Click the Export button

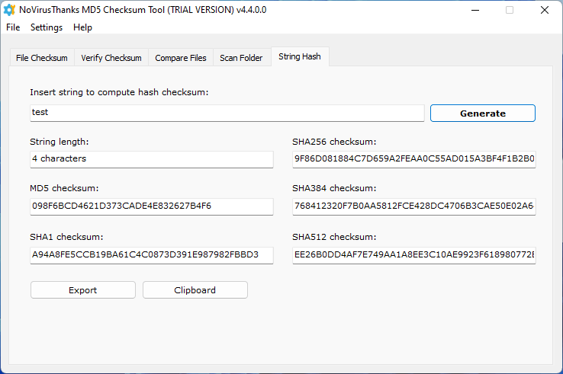tap(83, 290)
